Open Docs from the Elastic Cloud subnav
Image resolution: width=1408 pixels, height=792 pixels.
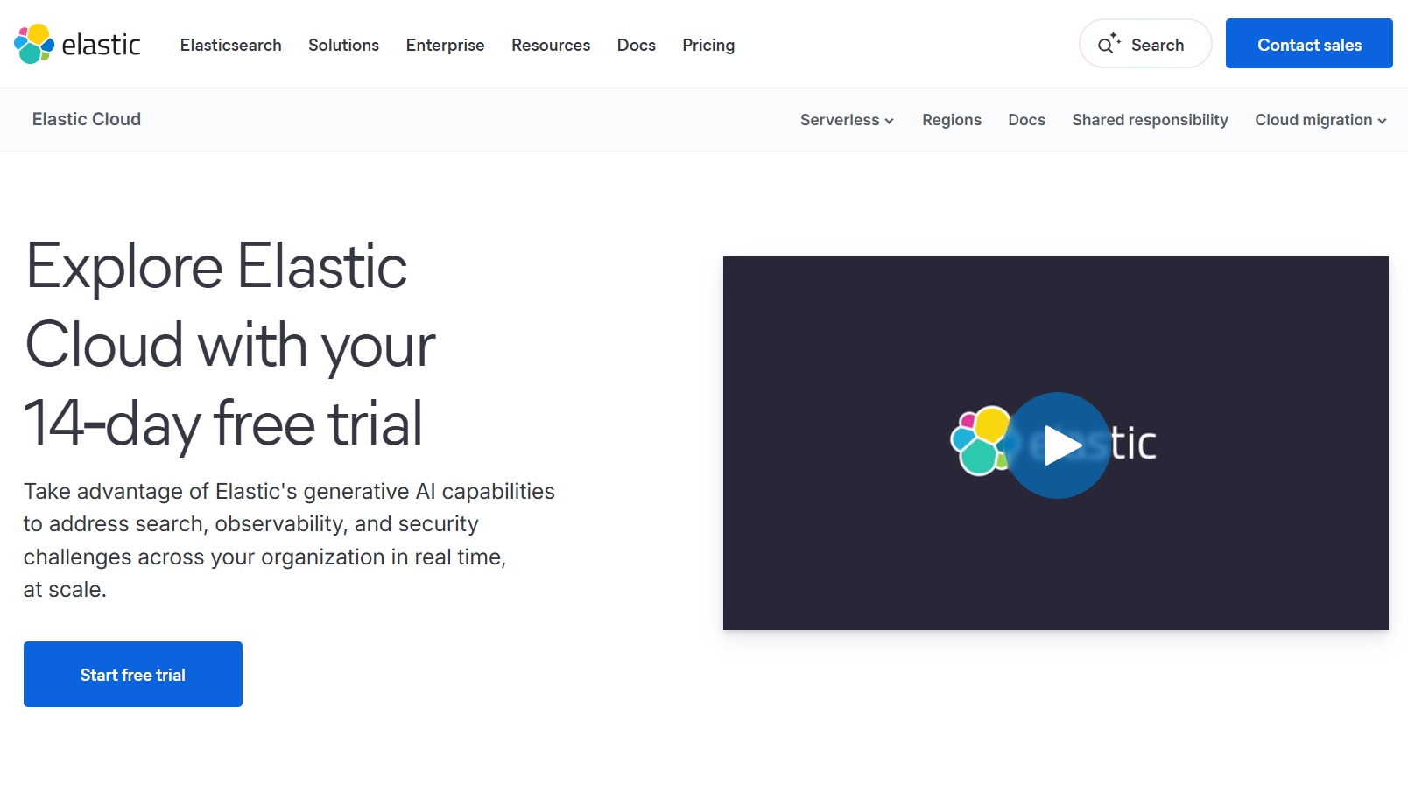[x=1026, y=120]
